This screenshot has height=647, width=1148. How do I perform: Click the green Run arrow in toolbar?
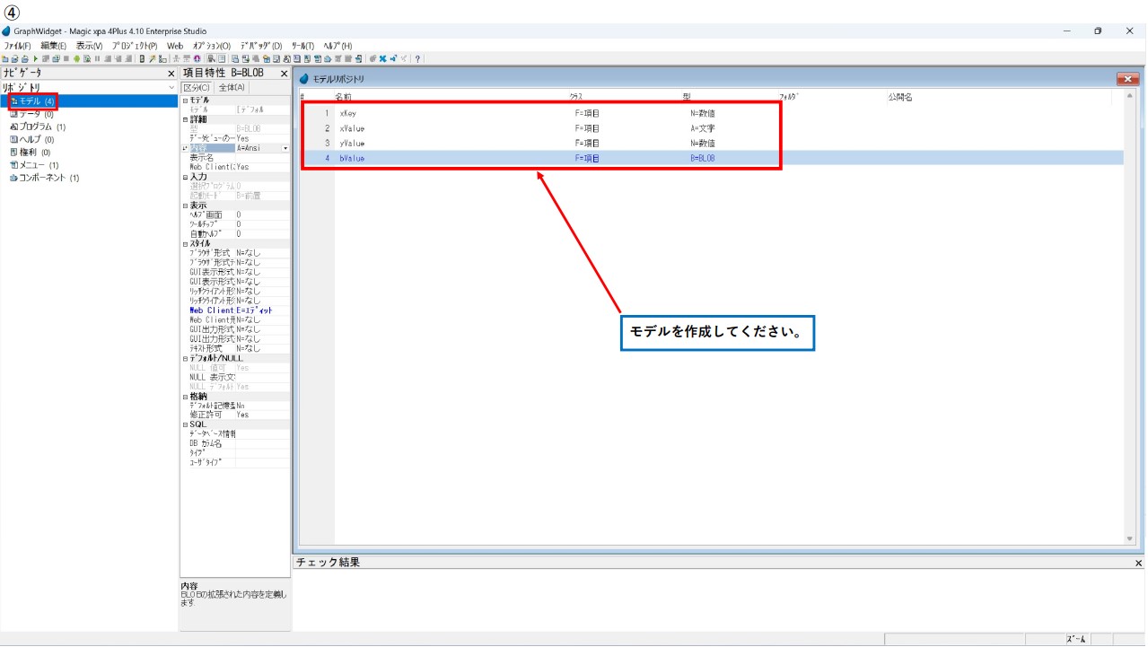pos(35,59)
